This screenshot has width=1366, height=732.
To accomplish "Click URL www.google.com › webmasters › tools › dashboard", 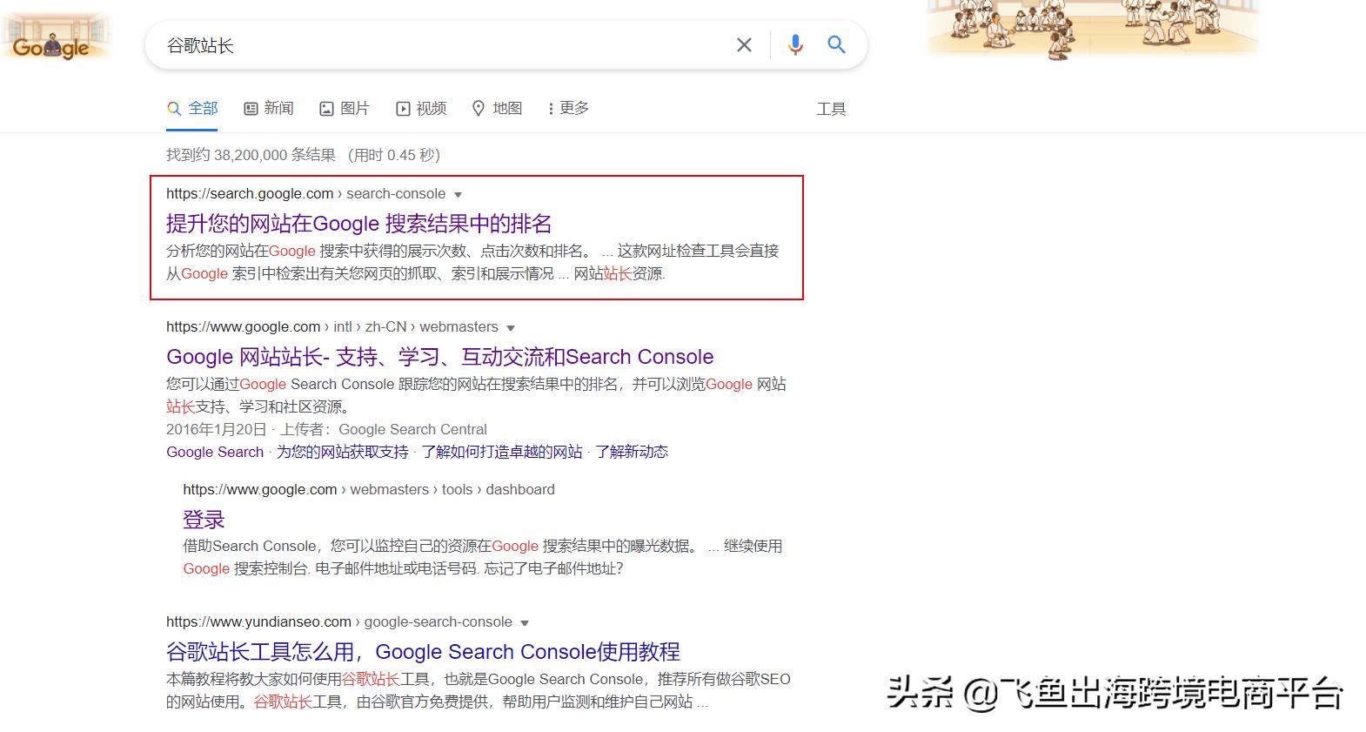I will pyautogui.click(x=369, y=489).
